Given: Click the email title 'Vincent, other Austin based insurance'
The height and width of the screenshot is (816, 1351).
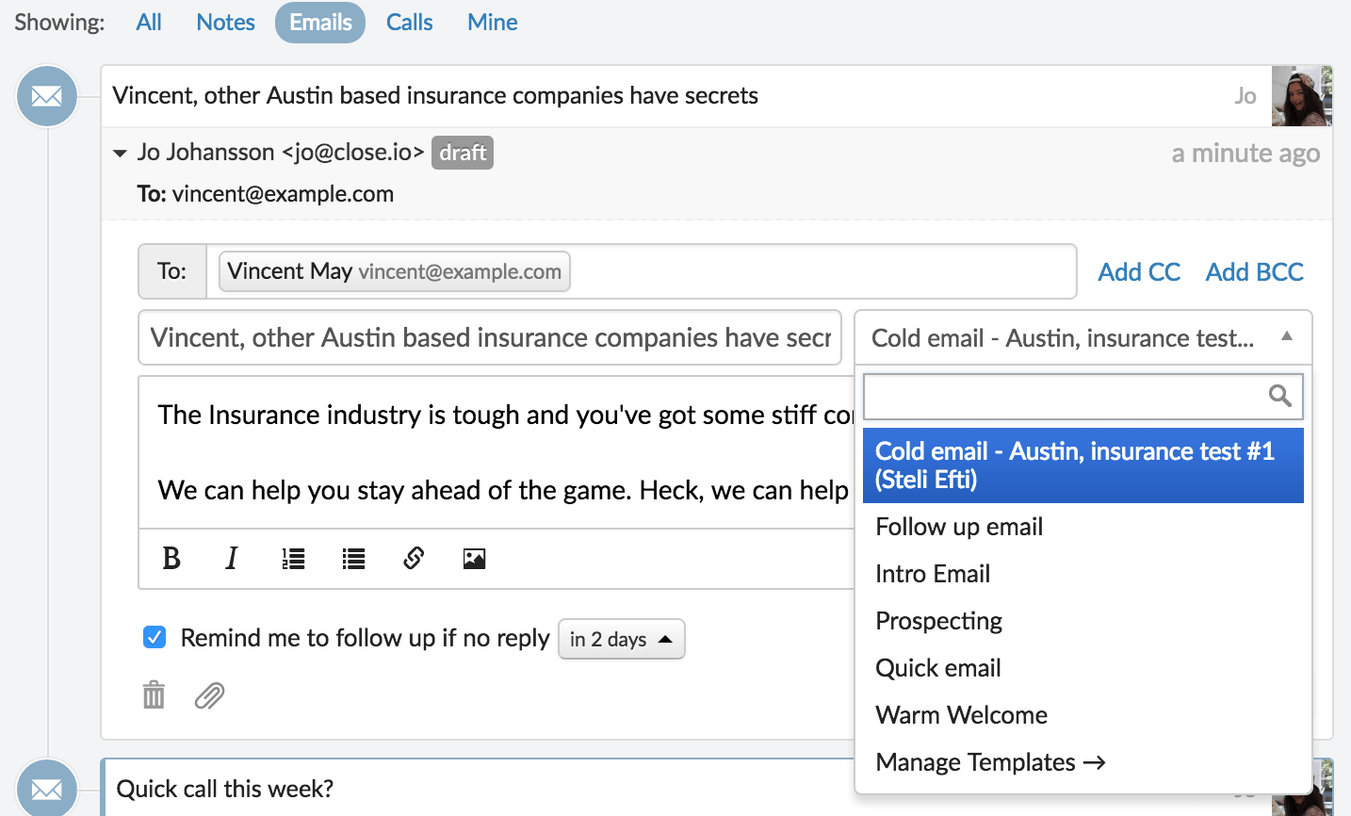Looking at the screenshot, I should pos(435,96).
